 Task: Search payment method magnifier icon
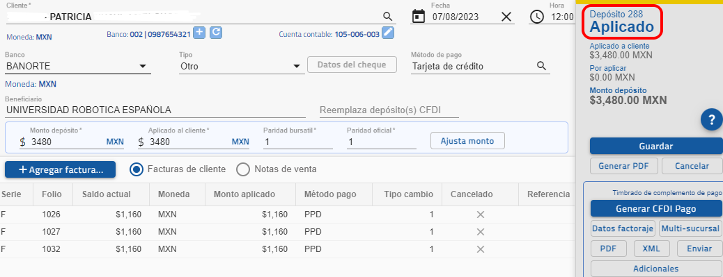(541, 66)
